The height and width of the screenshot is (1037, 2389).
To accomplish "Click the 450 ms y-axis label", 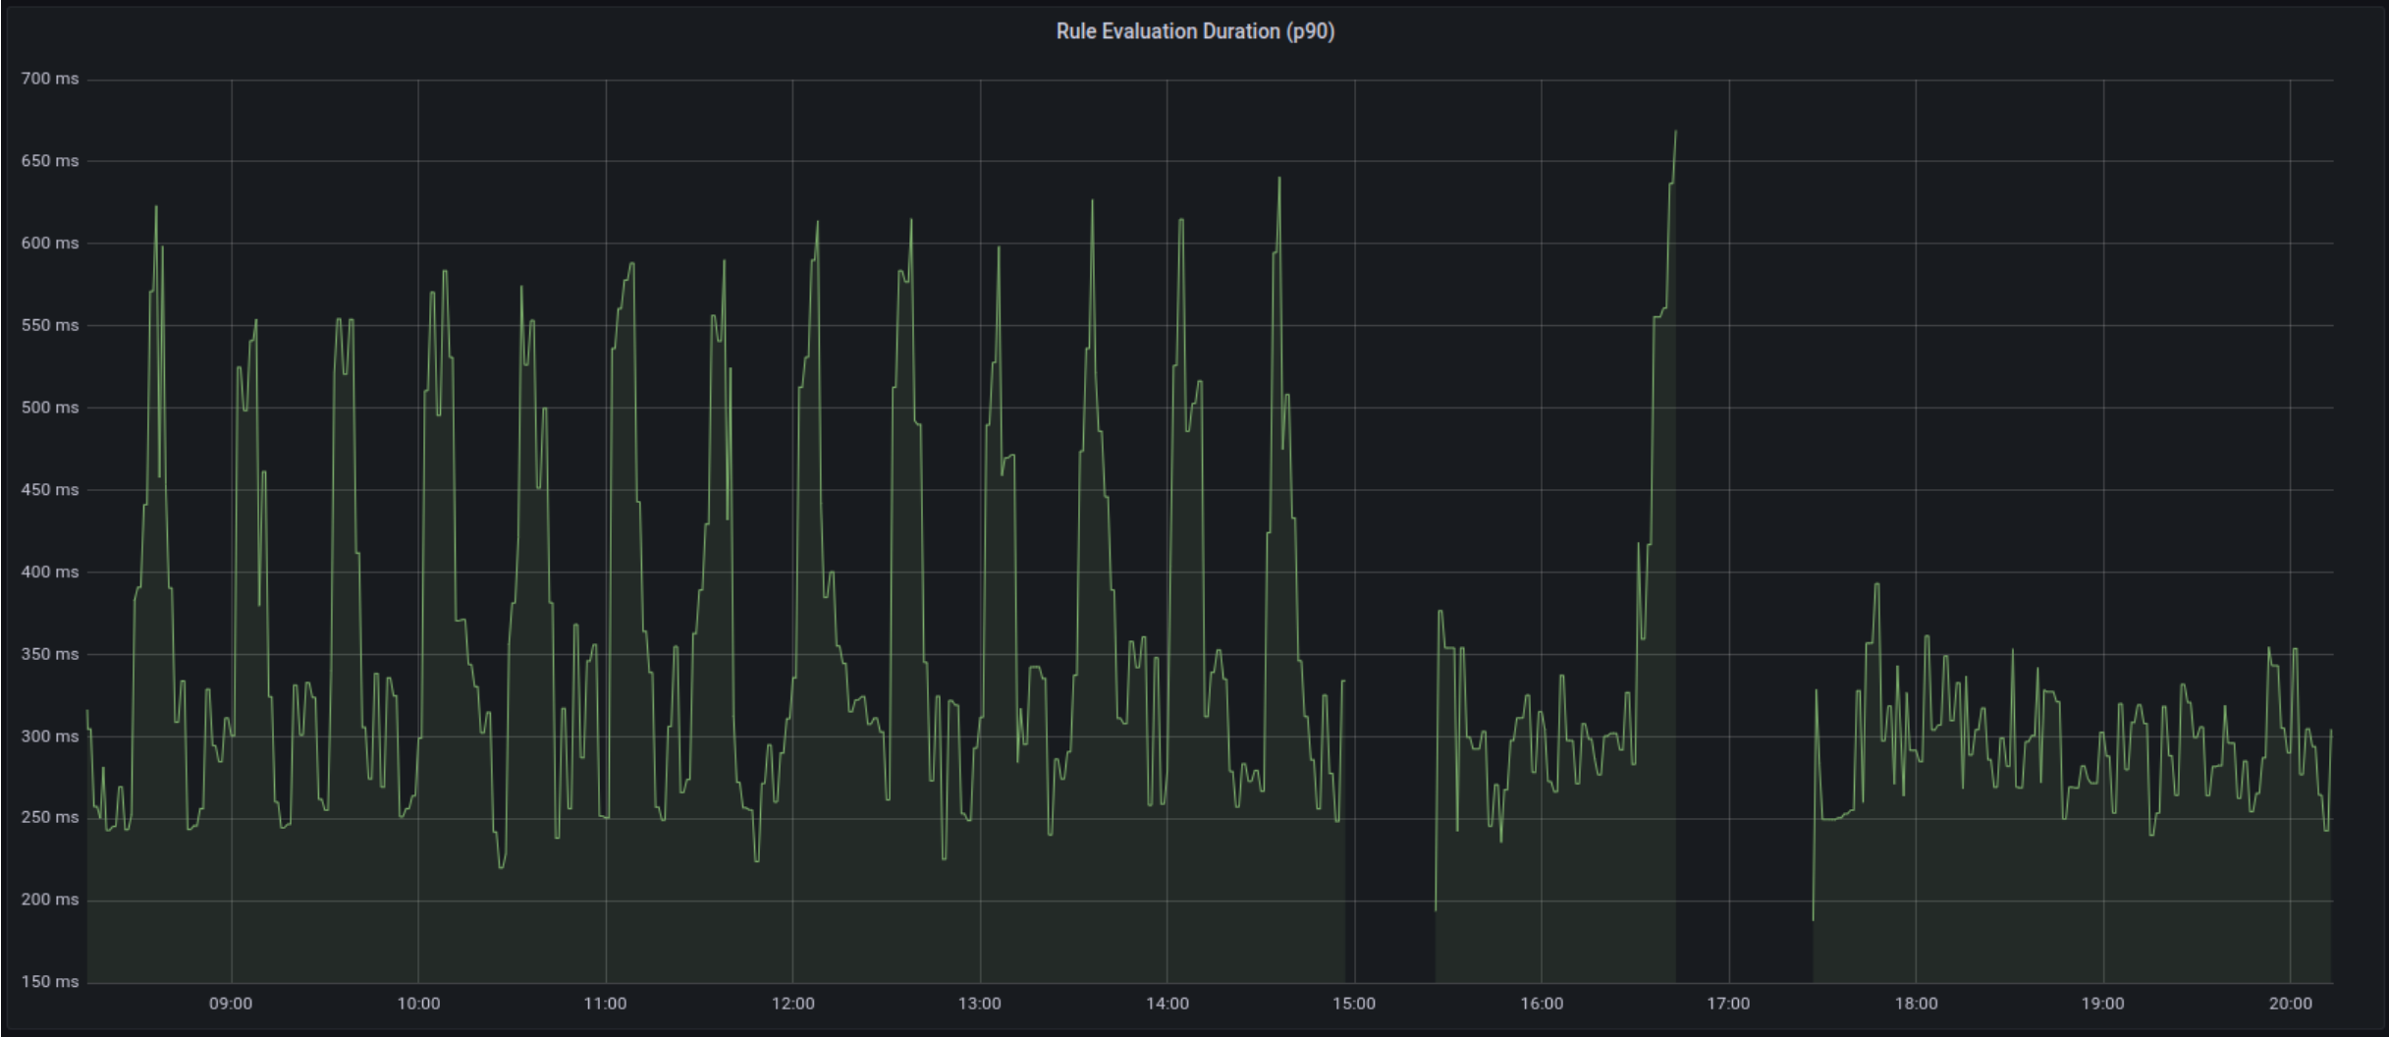I will tap(50, 490).
